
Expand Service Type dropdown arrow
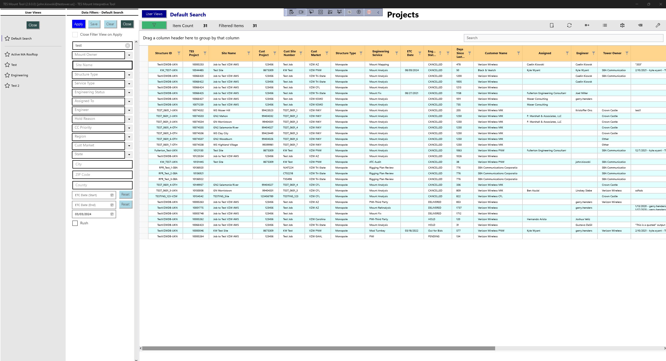coord(129,84)
